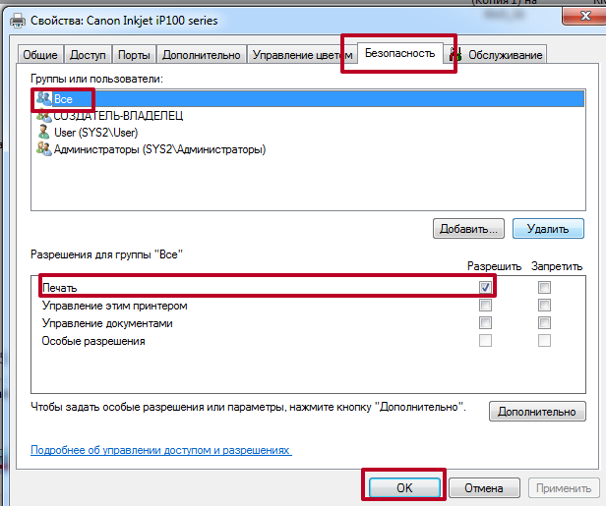Click the group icon next to Все

(x=43, y=99)
